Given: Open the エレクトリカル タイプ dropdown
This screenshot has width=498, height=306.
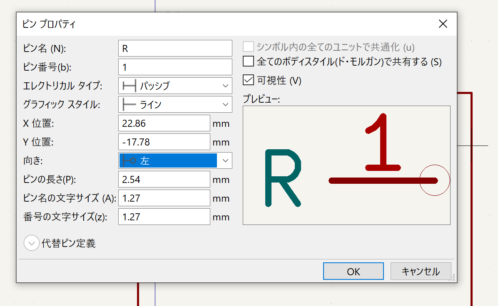Looking at the screenshot, I should (175, 86).
